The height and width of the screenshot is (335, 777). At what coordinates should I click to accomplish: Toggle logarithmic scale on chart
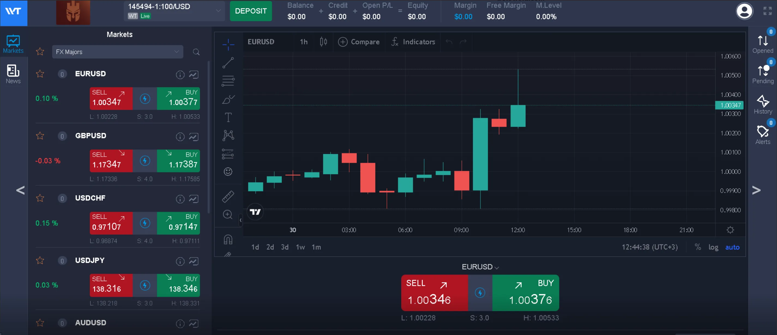pos(713,247)
